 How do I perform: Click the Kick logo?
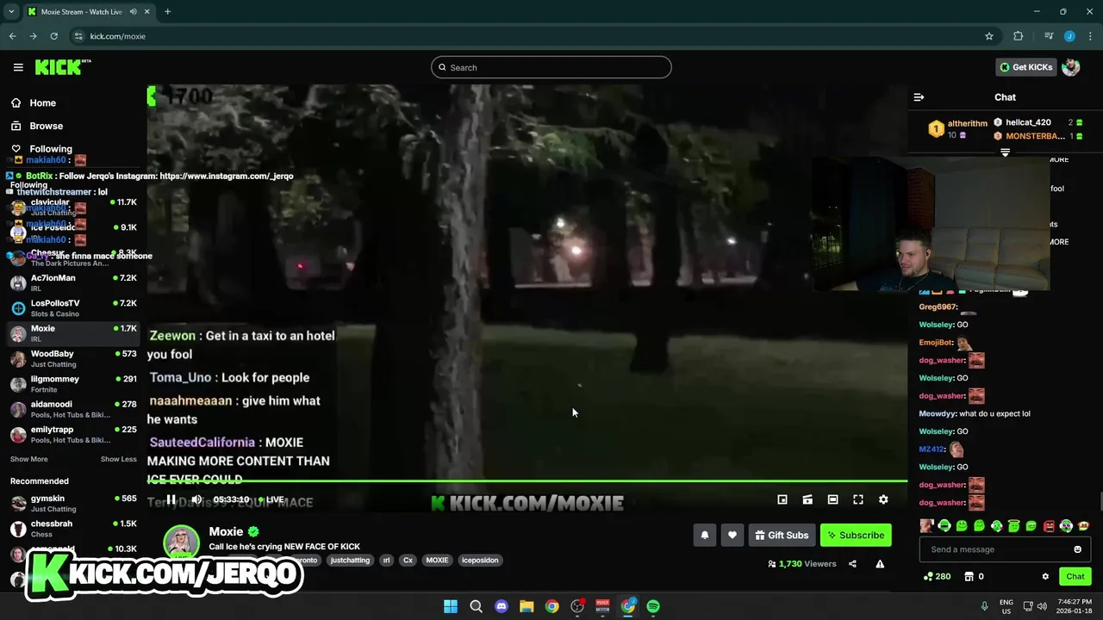pos(62,67)
